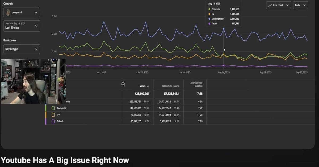
Task: Open the Last 90 days date range selector
Action: (21, 25)
